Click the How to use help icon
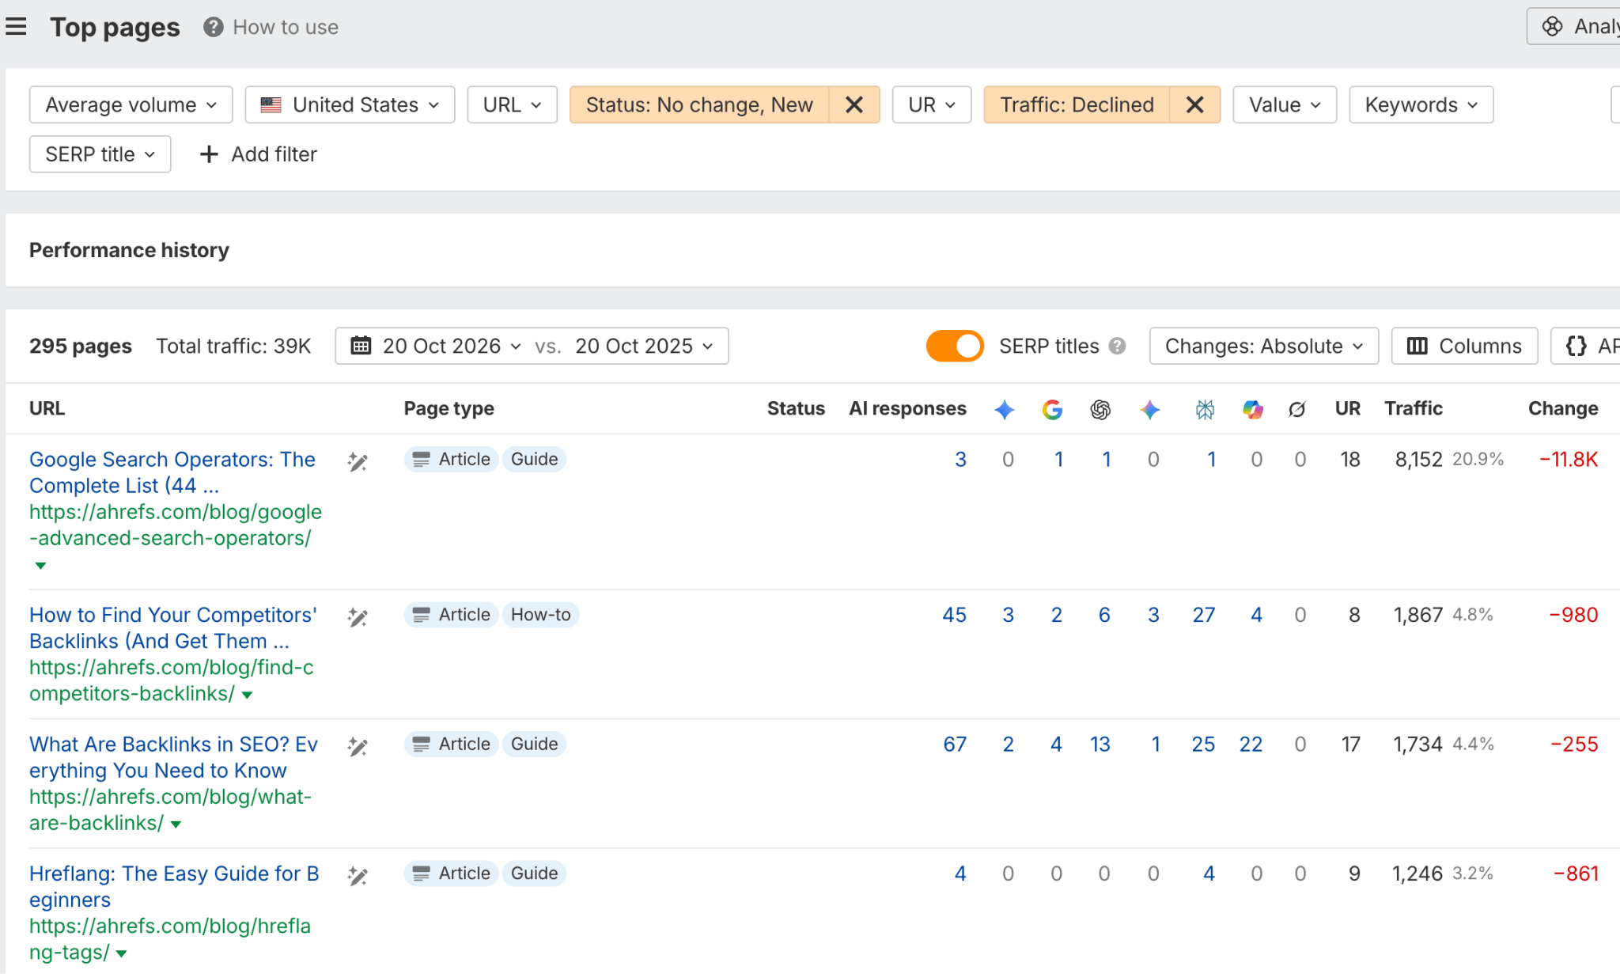Screen dimensions: 1620x974 coord(213,27)
